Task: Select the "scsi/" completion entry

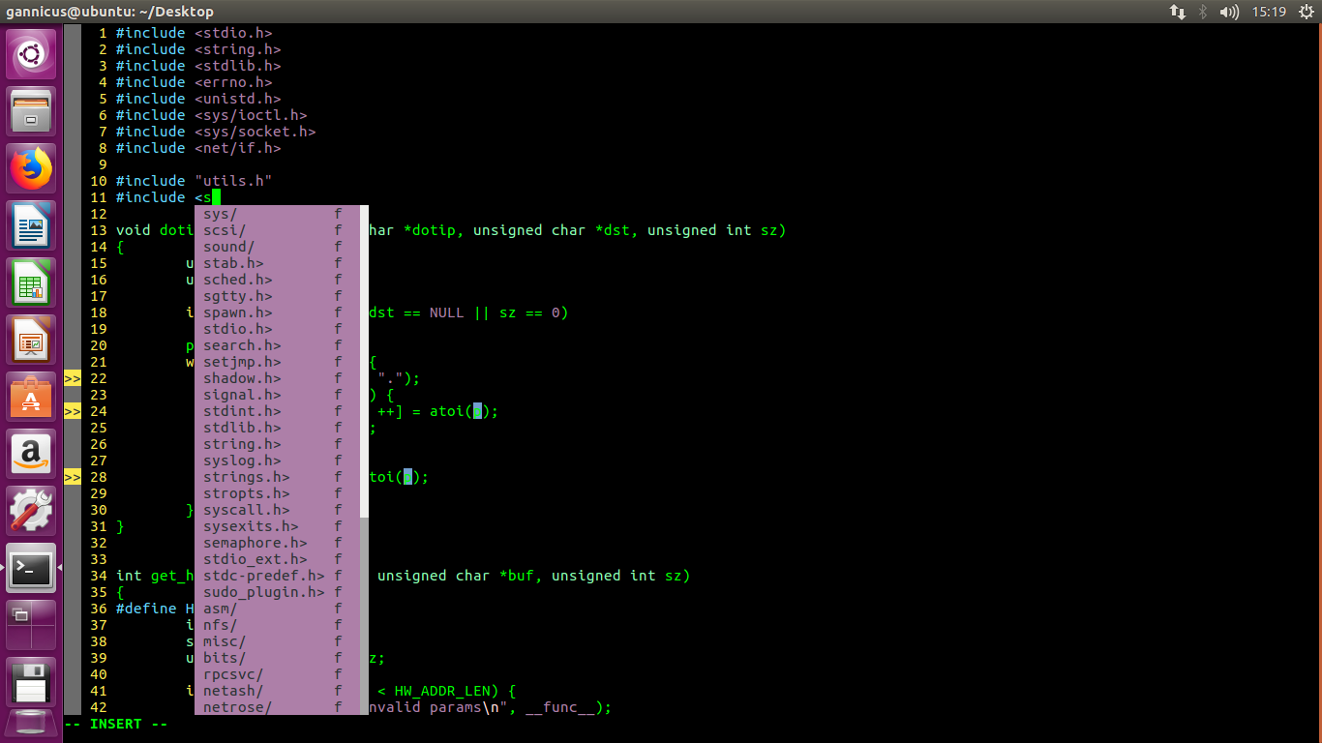Action: point(277,230)
